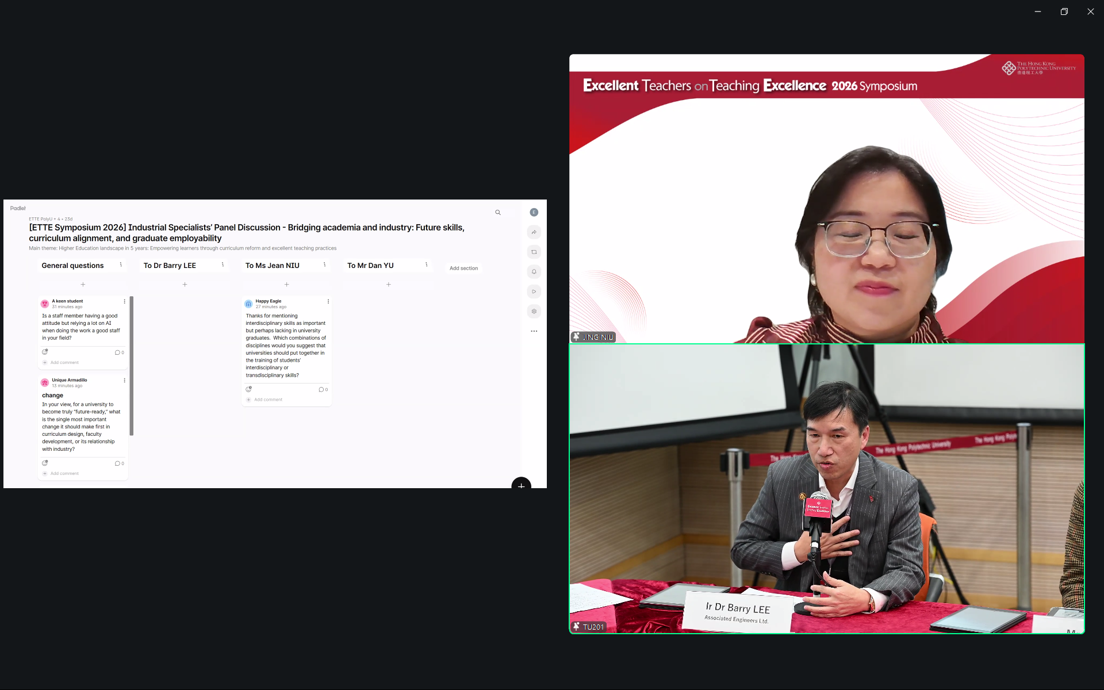This screenshot has width=1104, height=690.
Task: Start the Padlet slideshow play icon
Action: [x=534, y=292]
